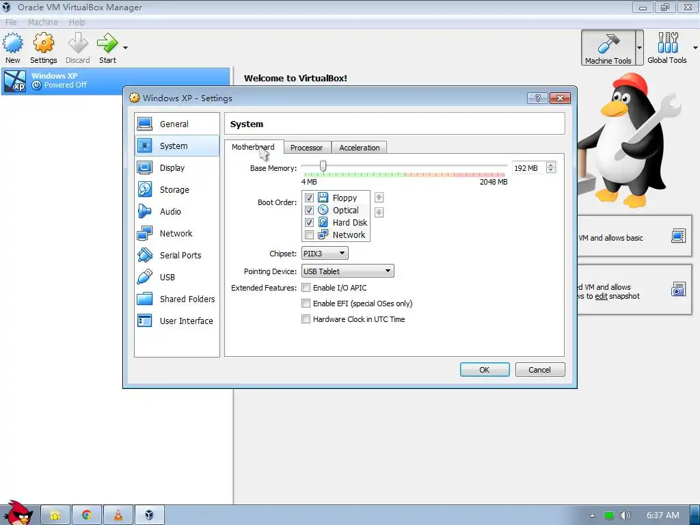Close the Windows XP Settings dialog
The height and width of the screenshot is (525, 700).
click(561, 98)
